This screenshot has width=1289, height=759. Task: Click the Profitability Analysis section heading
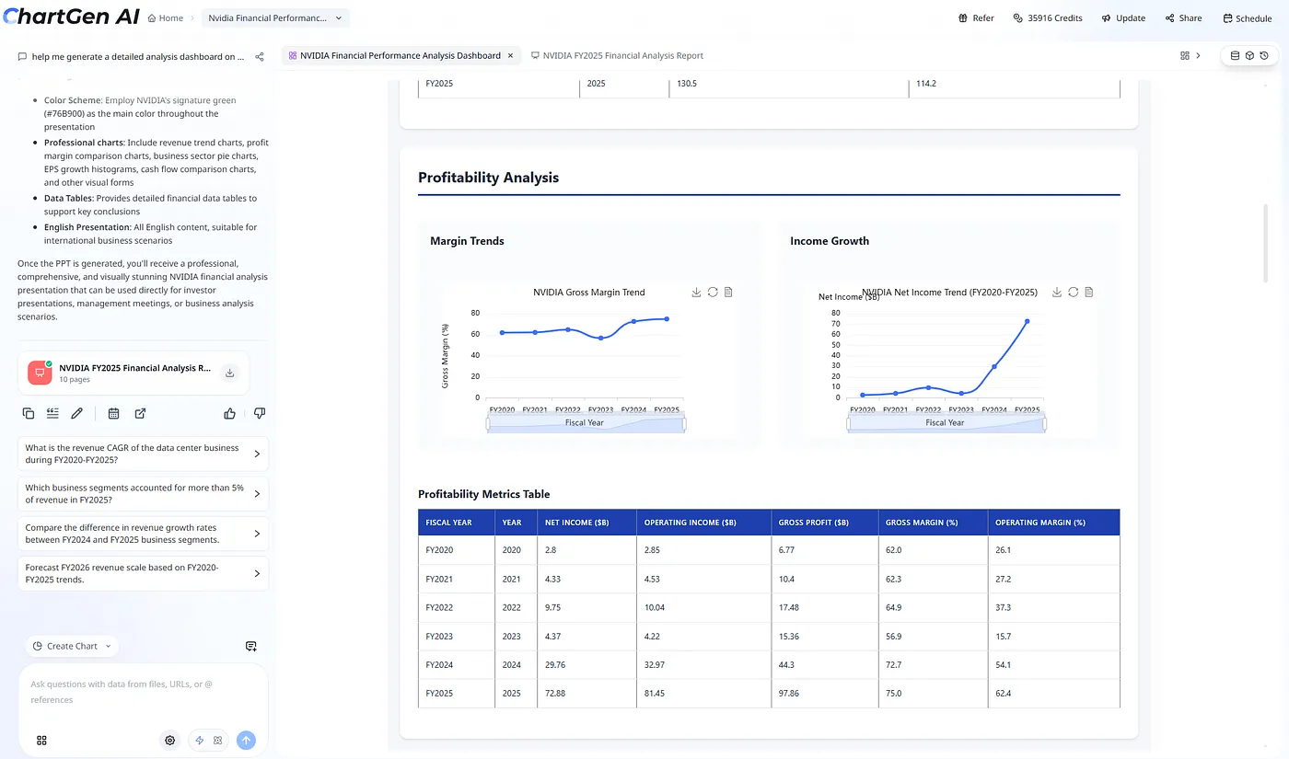click(x=488, y=178)
